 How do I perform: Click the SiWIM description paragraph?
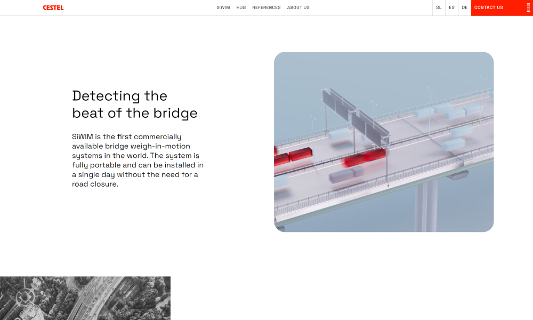coord(138,160)
